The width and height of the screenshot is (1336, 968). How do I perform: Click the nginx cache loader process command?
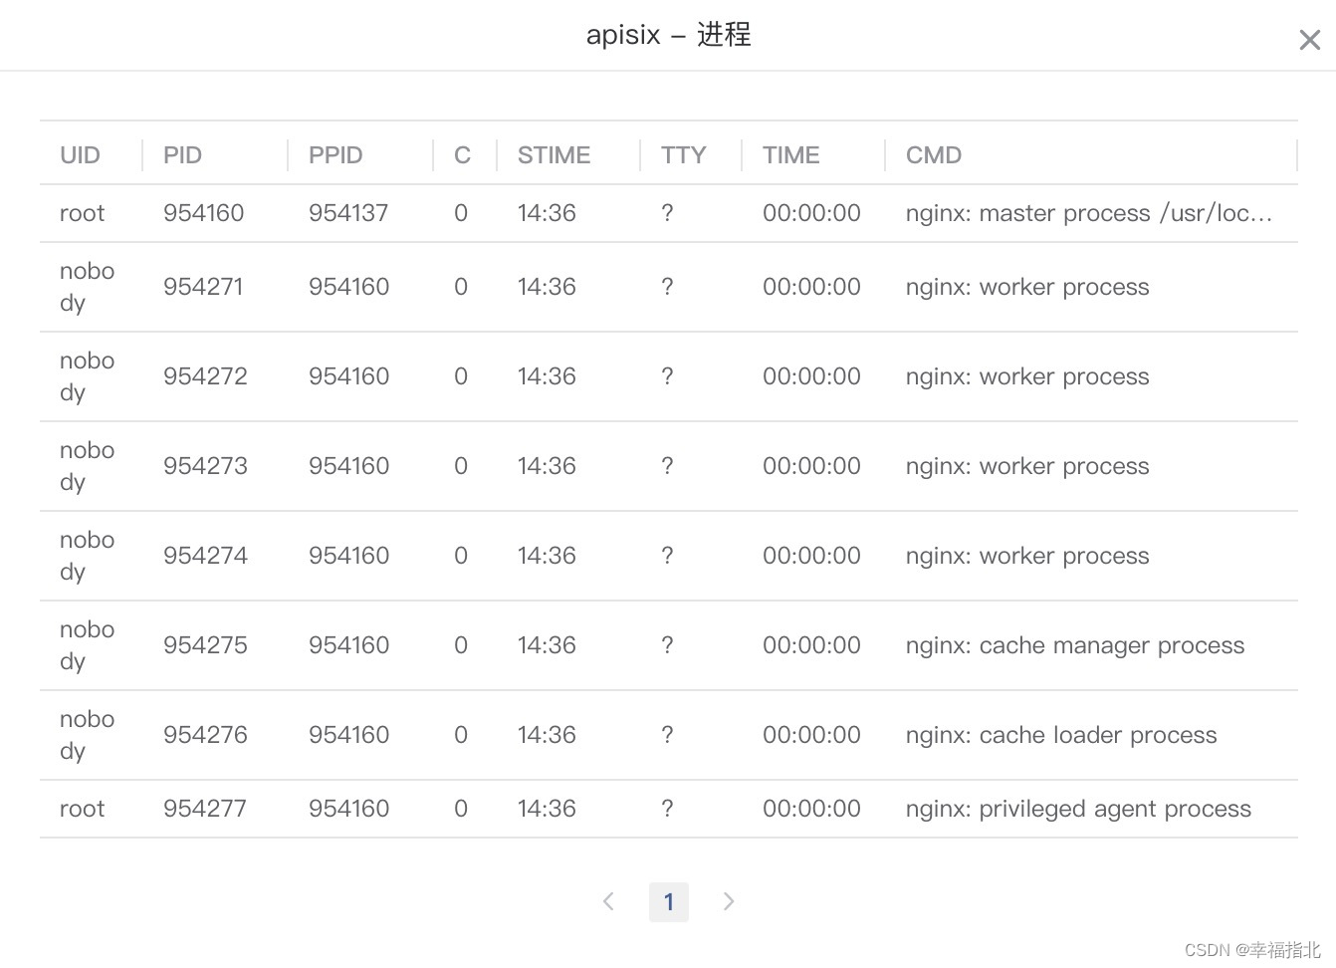pyautogui.click(x=1061, y=735)
